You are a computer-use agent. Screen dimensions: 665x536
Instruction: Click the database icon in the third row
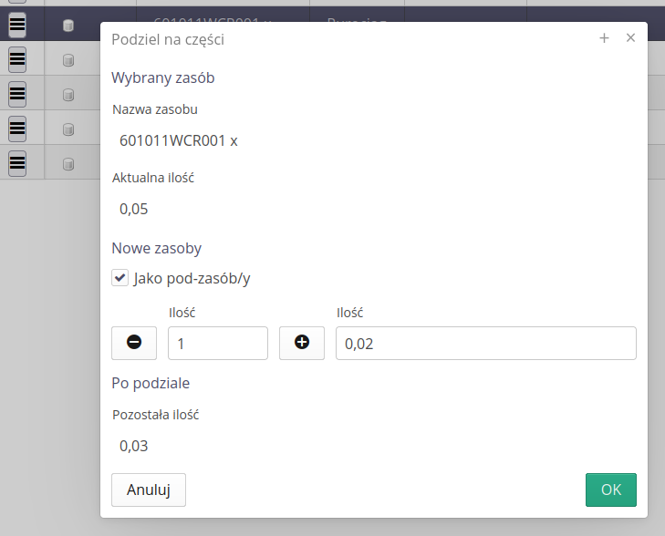click(68, 95)
